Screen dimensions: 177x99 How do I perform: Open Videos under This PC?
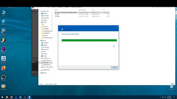tap(45, 56)
